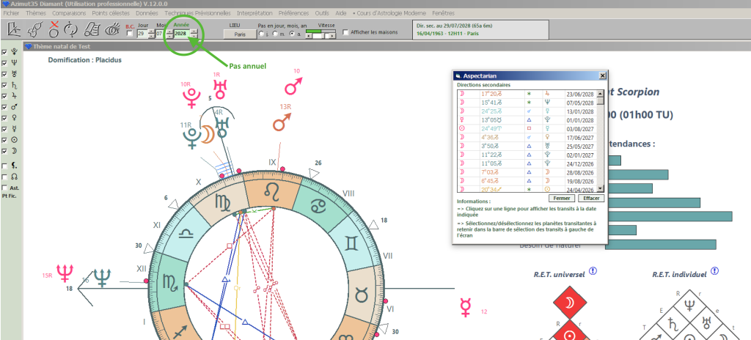
Task: Tick the B.C. checkbox
Action: pos(130,34)
